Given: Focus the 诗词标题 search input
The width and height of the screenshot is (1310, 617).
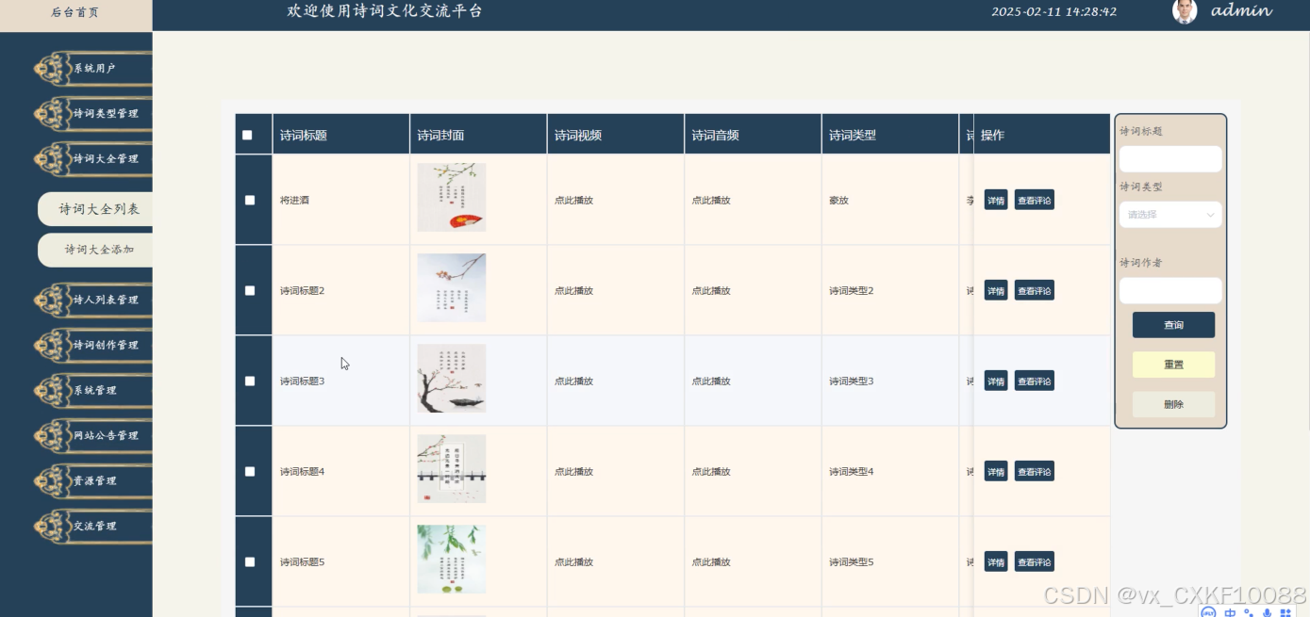Looking at the screenshot, I should [1170, 158].
